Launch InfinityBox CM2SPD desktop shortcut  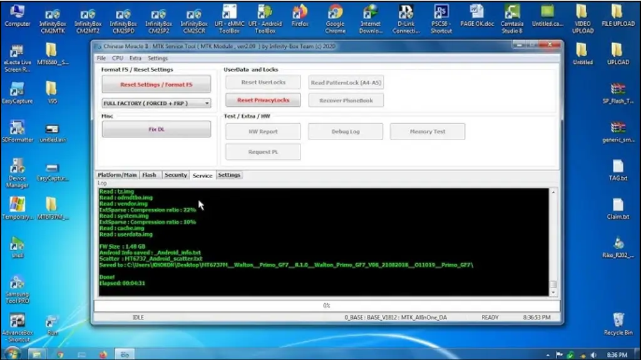(123, 20)
